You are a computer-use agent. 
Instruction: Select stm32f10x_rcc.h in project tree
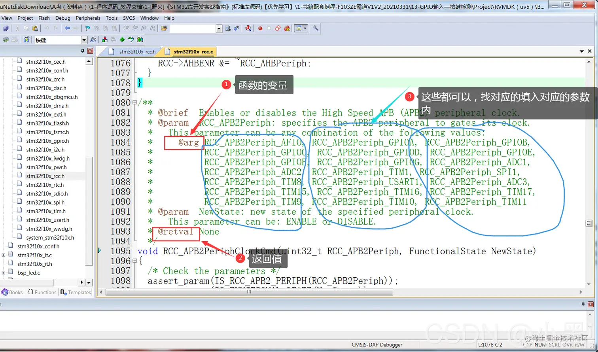(45, 176)
